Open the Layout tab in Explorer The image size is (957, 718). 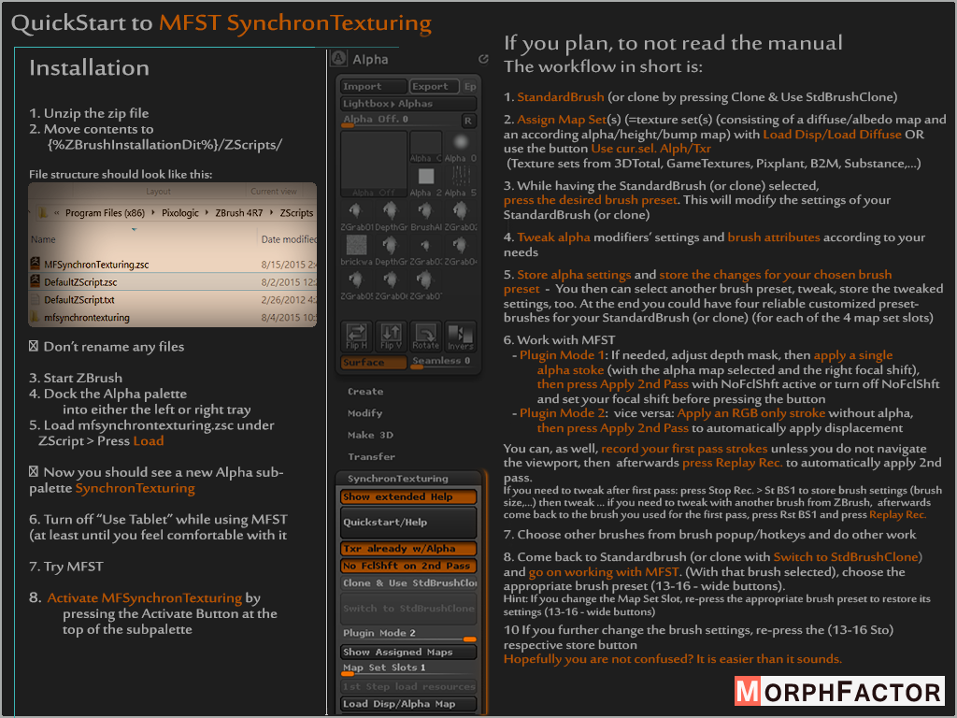pos(158,191)
